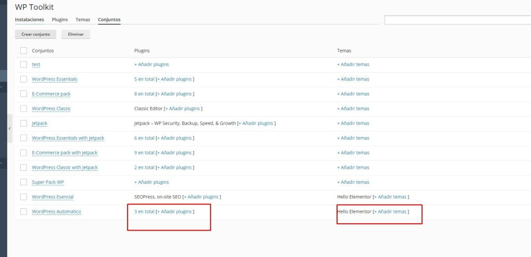
Task: Open the WordPress Automatico set link
Action: 57,211
